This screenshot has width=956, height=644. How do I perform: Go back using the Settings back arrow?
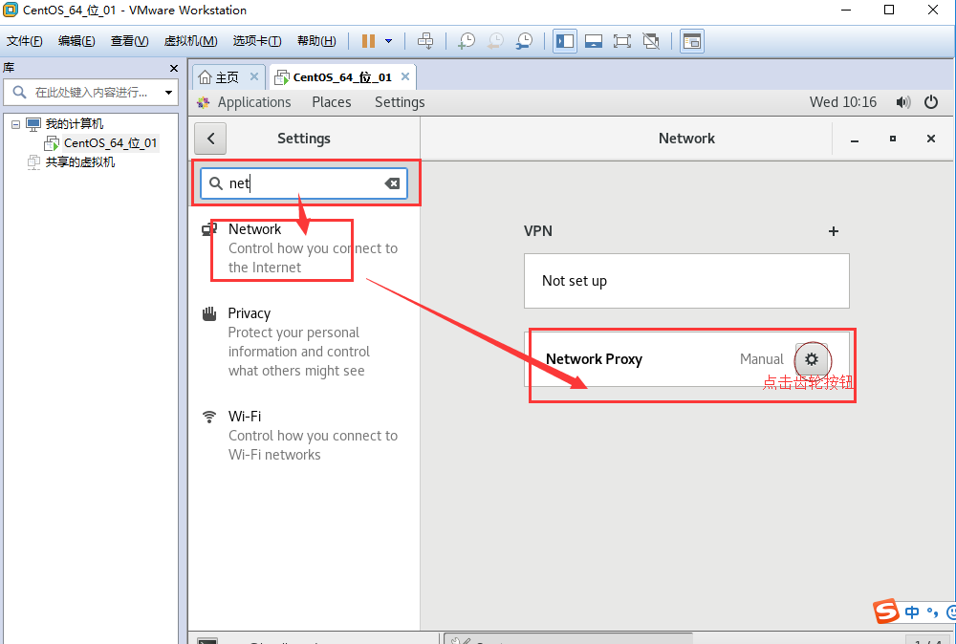210,139
